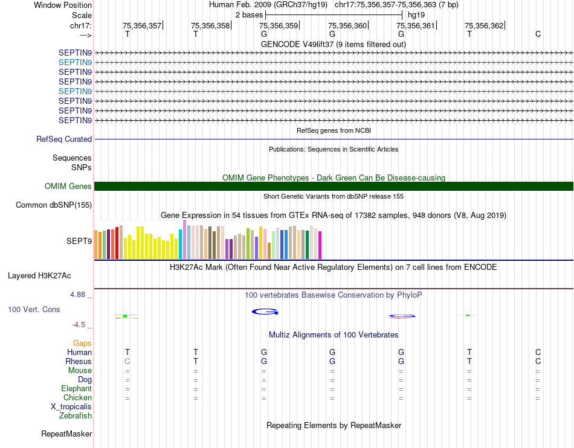The image size is (574, 448).
Task: Click the RefSeq Curated intron line
Action: pos(334,139)
